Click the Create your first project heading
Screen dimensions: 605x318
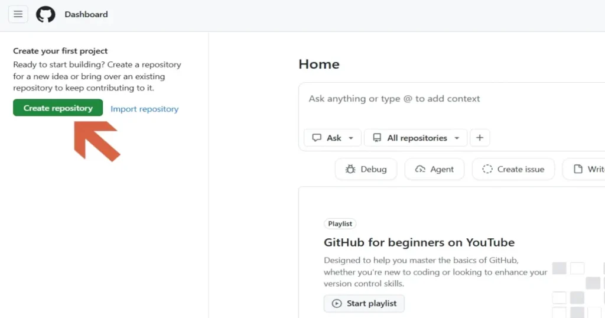(x=60, y=51)
